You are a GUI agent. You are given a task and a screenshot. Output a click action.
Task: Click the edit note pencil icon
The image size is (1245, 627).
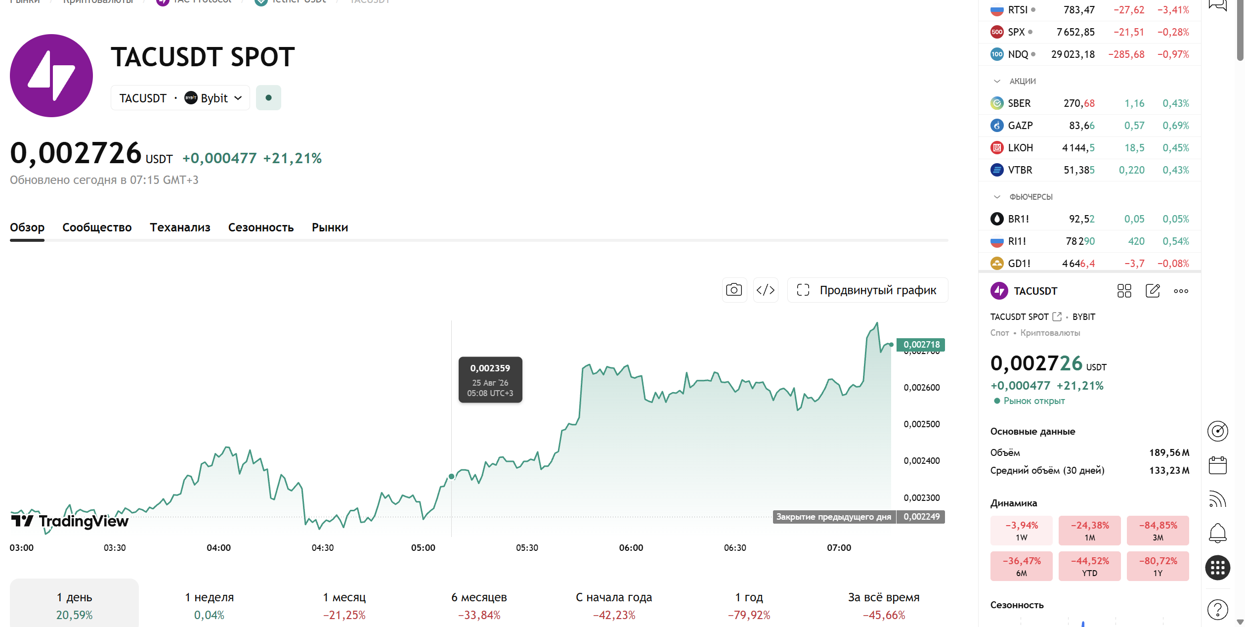coord(1153,291)
